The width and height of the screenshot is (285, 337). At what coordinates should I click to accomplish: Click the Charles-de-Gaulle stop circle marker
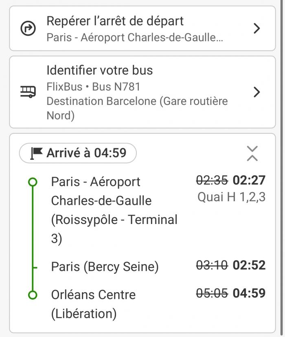(x=33, y=182)
